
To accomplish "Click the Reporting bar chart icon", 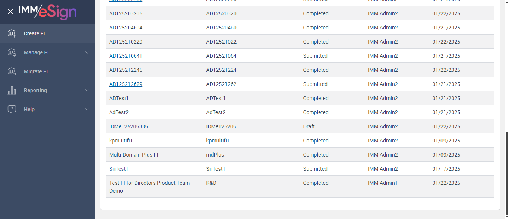I will 12,90.
